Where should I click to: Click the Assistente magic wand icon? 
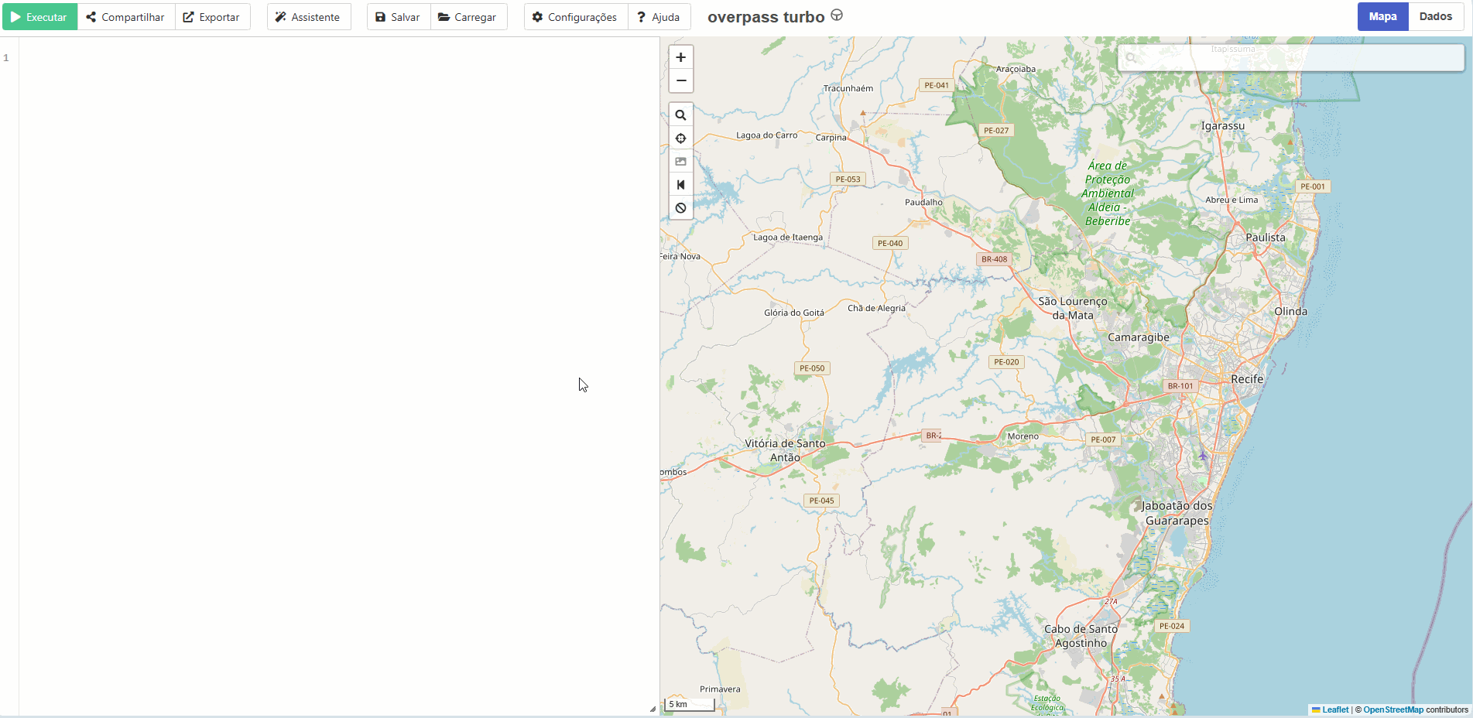point(280,17)
